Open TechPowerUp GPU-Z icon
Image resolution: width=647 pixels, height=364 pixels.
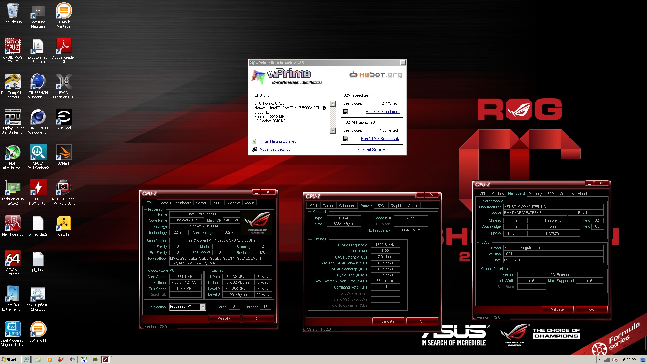(x=12, y=192)
